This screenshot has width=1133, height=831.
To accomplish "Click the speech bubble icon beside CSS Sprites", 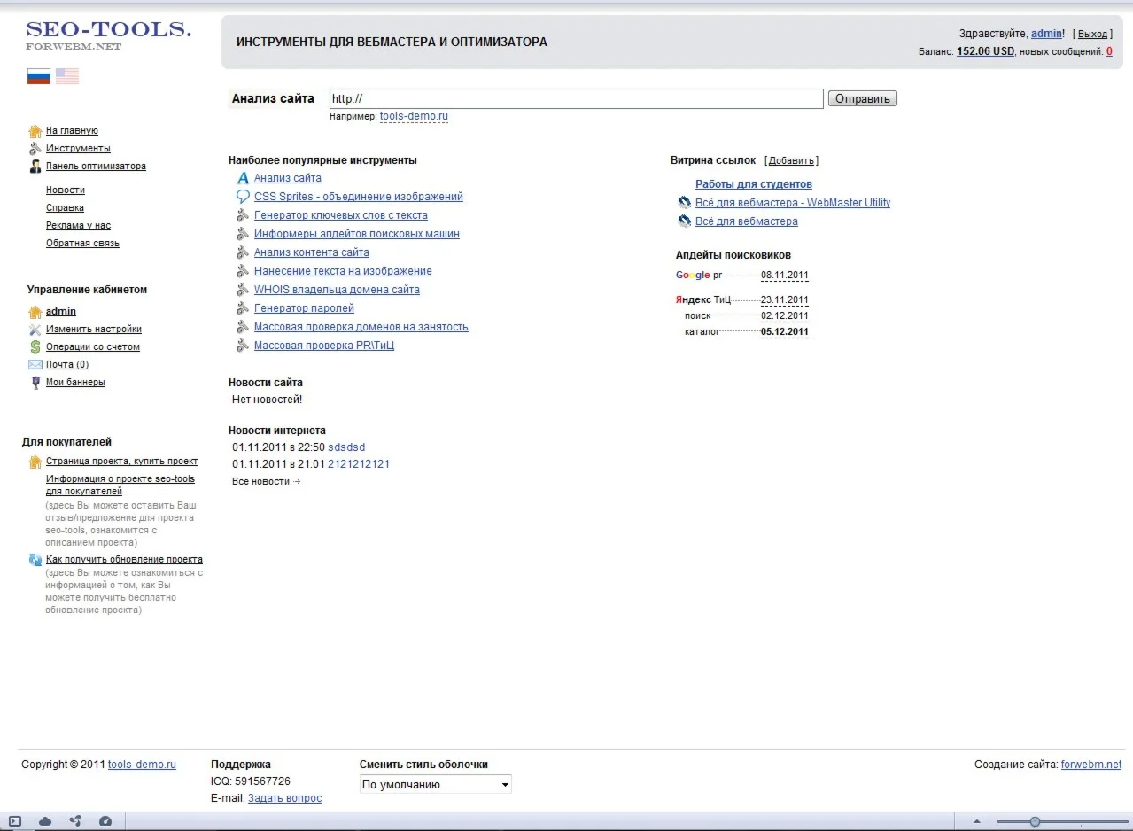I will point(243,198).
